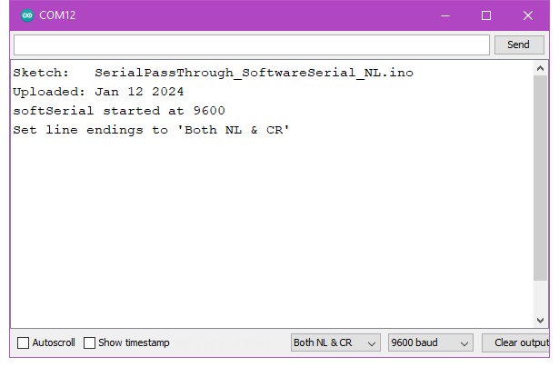Minimize the COM12 serial monitor window
The height and width of the screenshot is (367, 559).
pos(444,15)
